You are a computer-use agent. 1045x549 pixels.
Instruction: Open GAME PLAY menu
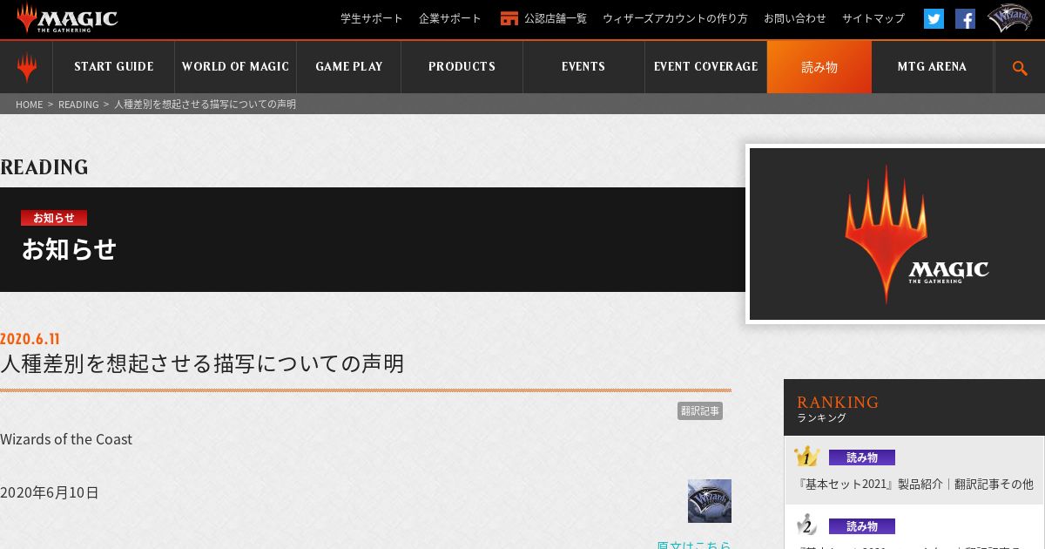pos(348,67)
